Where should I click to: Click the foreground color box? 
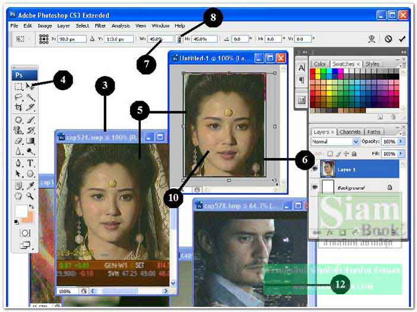[21, 211]
